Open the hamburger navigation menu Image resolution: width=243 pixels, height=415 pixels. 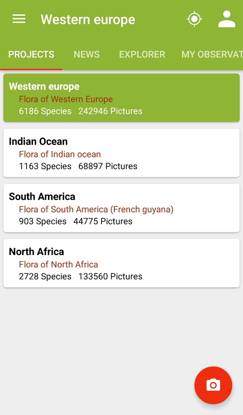(x=19, y=19)
